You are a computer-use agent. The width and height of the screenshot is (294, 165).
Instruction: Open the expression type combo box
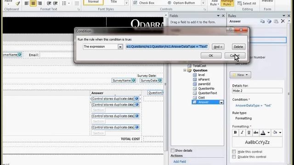pos(103,47)
